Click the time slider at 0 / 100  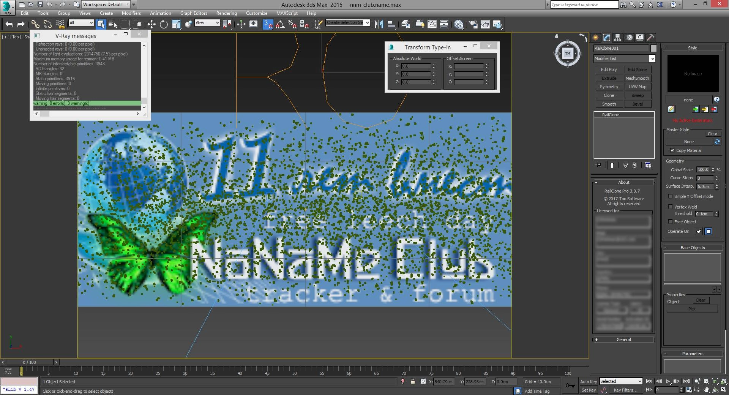point(30,362)
